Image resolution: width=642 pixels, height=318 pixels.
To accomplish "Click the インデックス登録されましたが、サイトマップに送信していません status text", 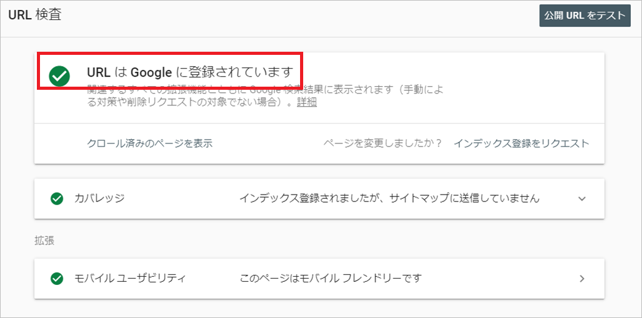I will pyautogui.click(x=389, y=198).
